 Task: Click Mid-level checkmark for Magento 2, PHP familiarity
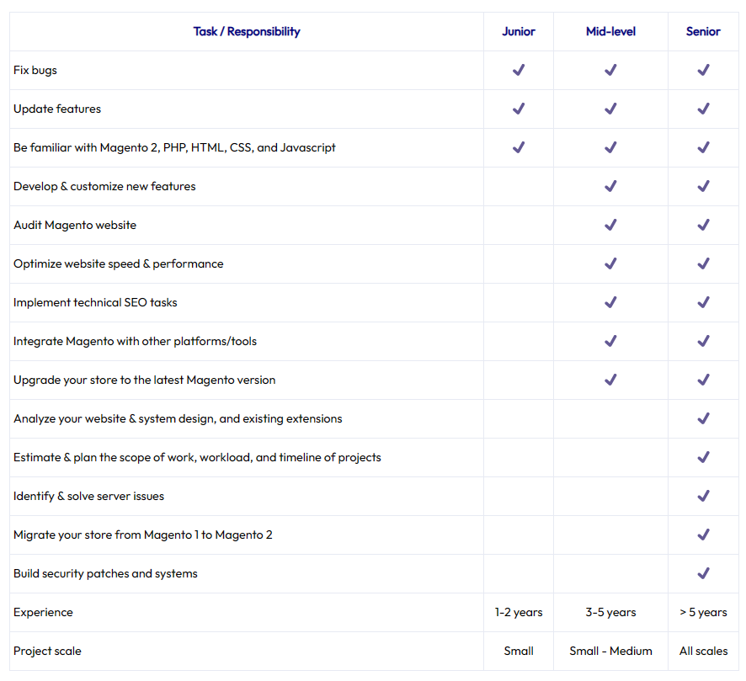[x=610, y=147]
